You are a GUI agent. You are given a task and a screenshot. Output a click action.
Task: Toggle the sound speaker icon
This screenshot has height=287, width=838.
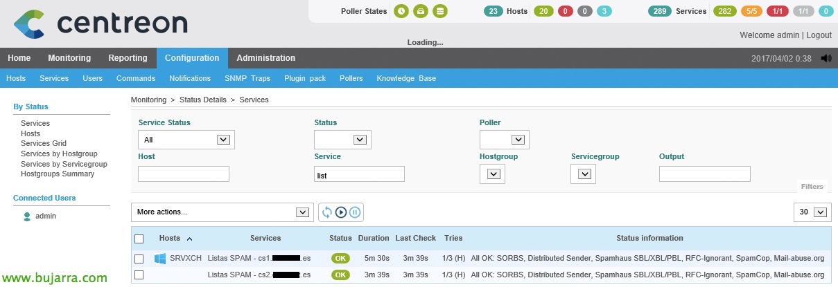pyautogui.click(x=825, y=59)
